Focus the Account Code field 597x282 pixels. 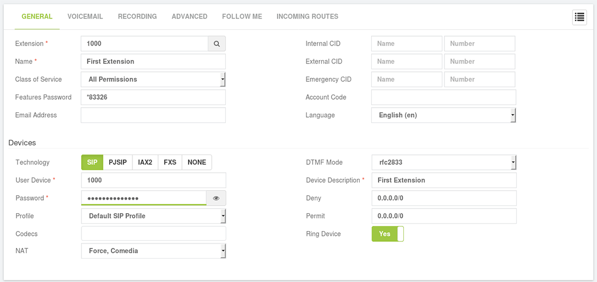(x=443, y=97)
